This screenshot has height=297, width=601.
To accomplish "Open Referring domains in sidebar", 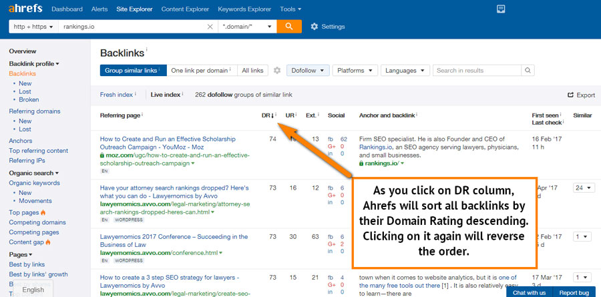I will point(34,111).
